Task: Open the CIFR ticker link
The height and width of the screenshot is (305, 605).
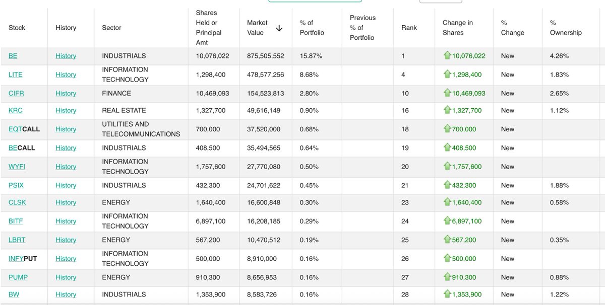Action: click(x=16, y=93)
